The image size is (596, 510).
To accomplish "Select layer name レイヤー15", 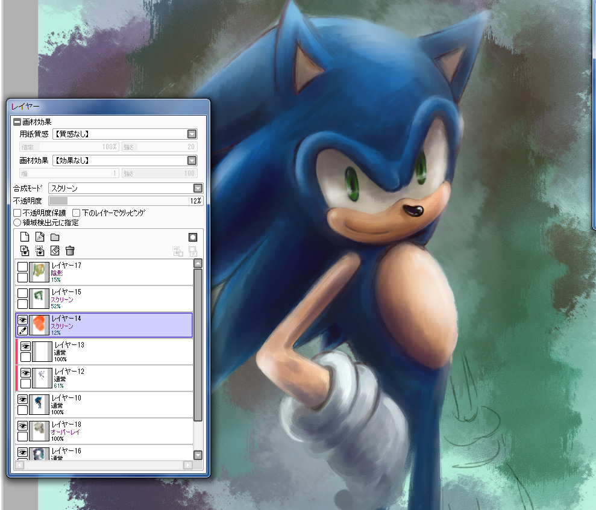I will pos(66,292).
